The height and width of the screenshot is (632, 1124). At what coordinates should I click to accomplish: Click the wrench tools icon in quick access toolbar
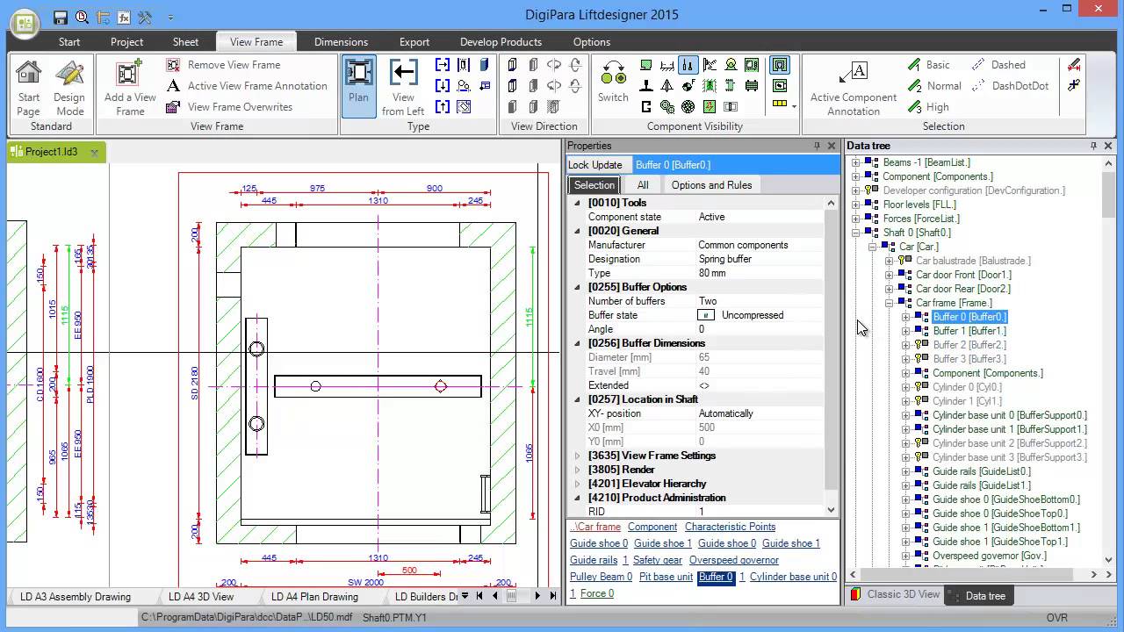[x=145, y=17]
